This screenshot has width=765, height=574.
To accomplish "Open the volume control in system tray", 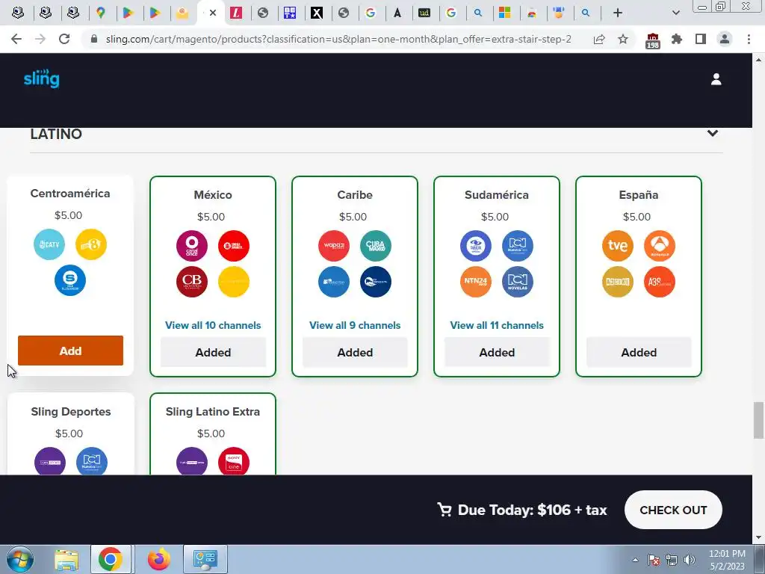I will 690,560.
